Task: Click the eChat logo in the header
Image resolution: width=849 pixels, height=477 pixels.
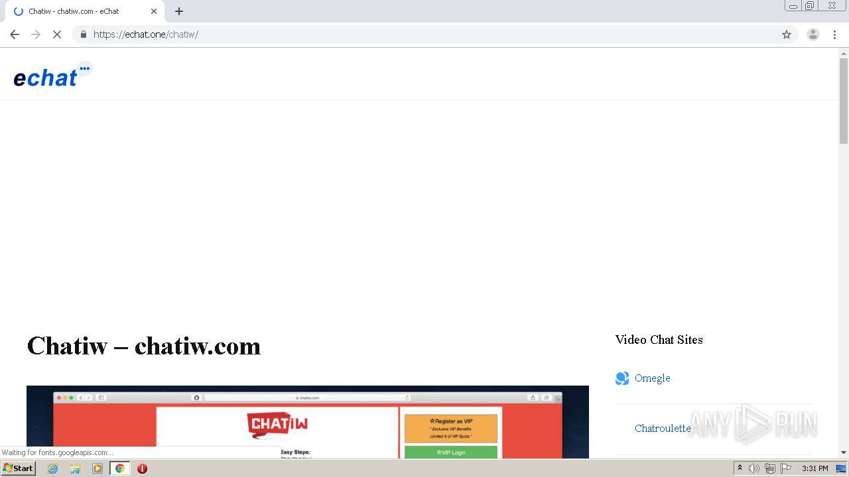Action: coord(52,75)
